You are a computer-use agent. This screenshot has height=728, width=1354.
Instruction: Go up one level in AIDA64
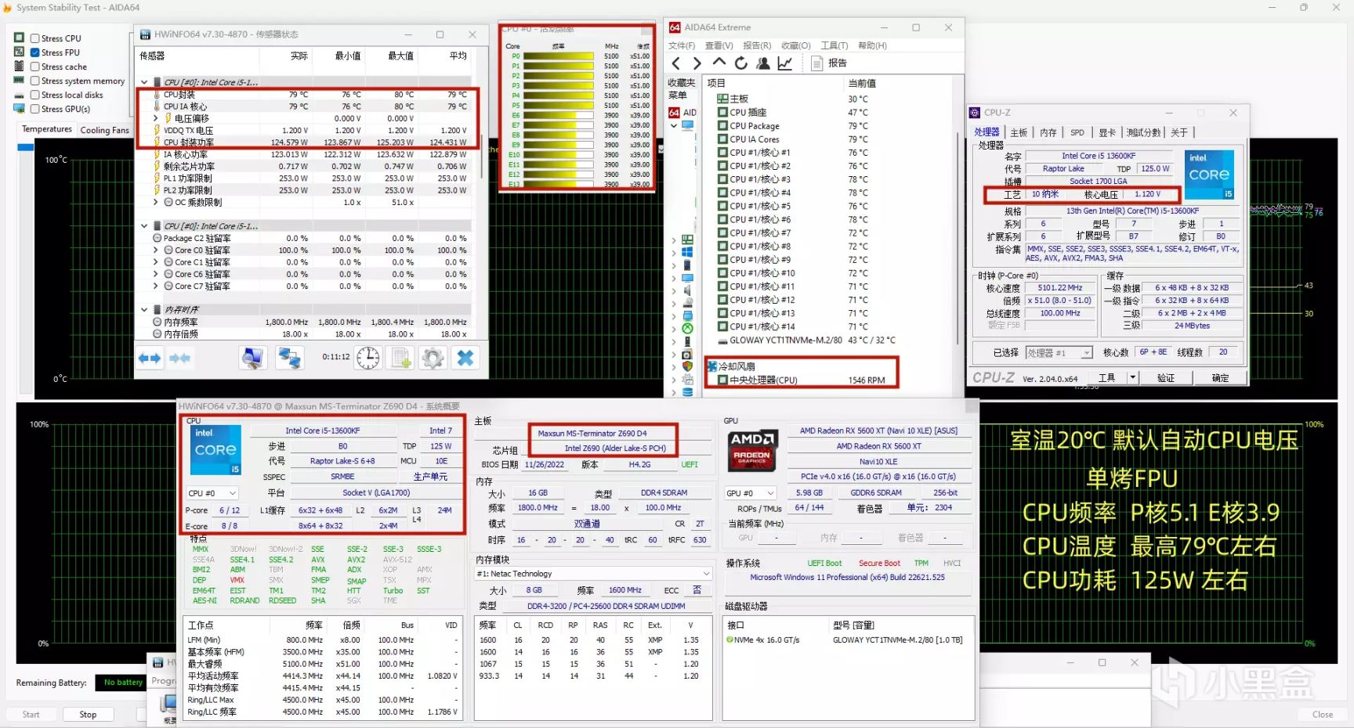click(x=719, y=63)
